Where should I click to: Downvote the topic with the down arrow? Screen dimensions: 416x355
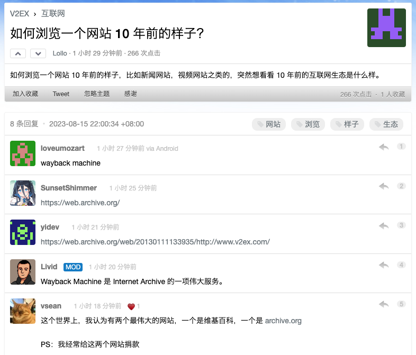(x=38, y=53)
